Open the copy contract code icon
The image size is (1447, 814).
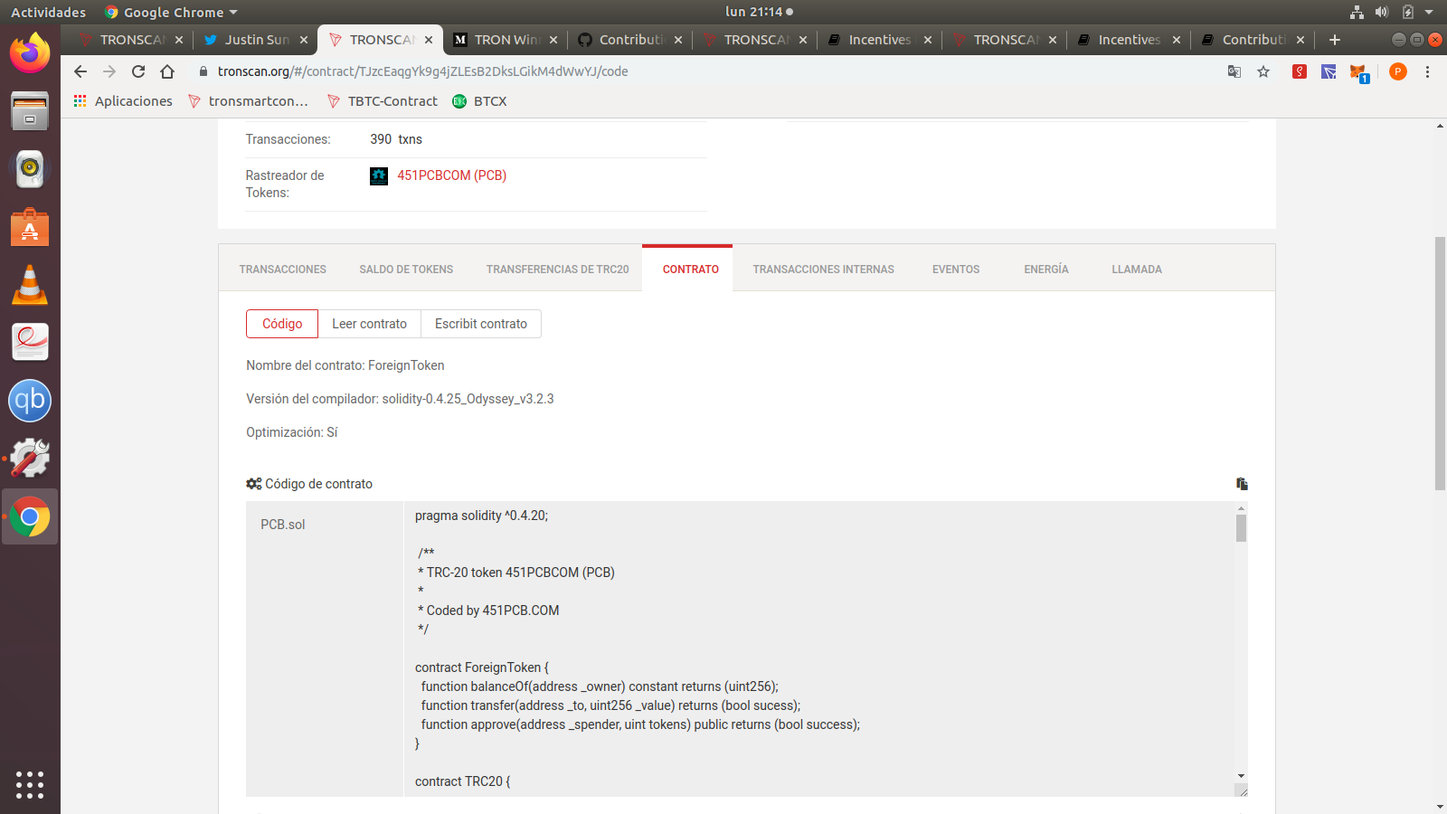pyautogui.click(x=1242, y=484)
